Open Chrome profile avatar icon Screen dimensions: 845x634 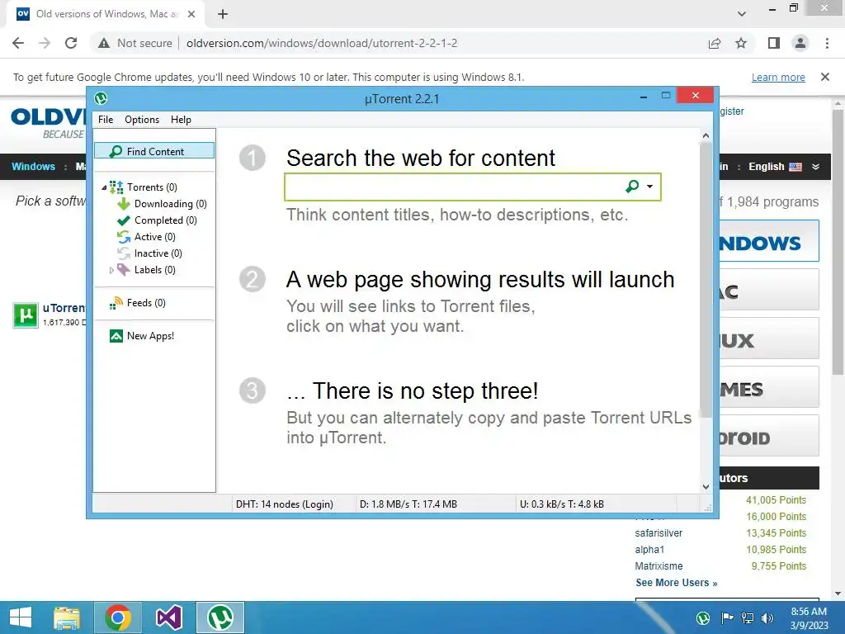pos(800,43)
